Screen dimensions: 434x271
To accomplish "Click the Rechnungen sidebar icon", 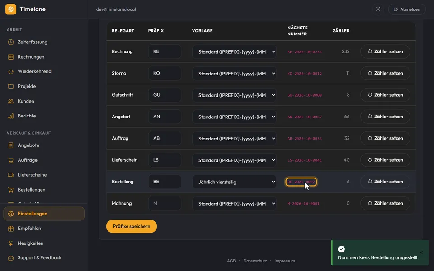I will coord(11,57).
